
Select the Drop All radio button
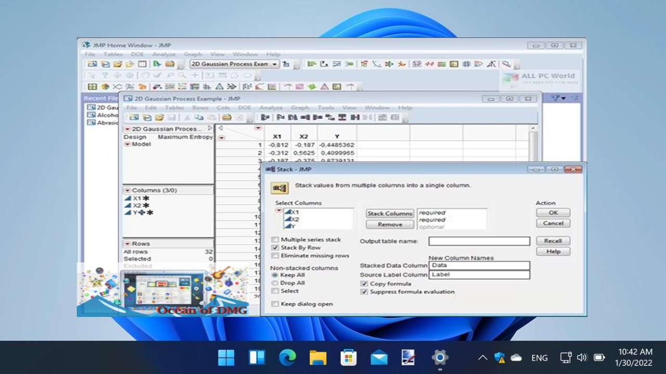point(275,283)
